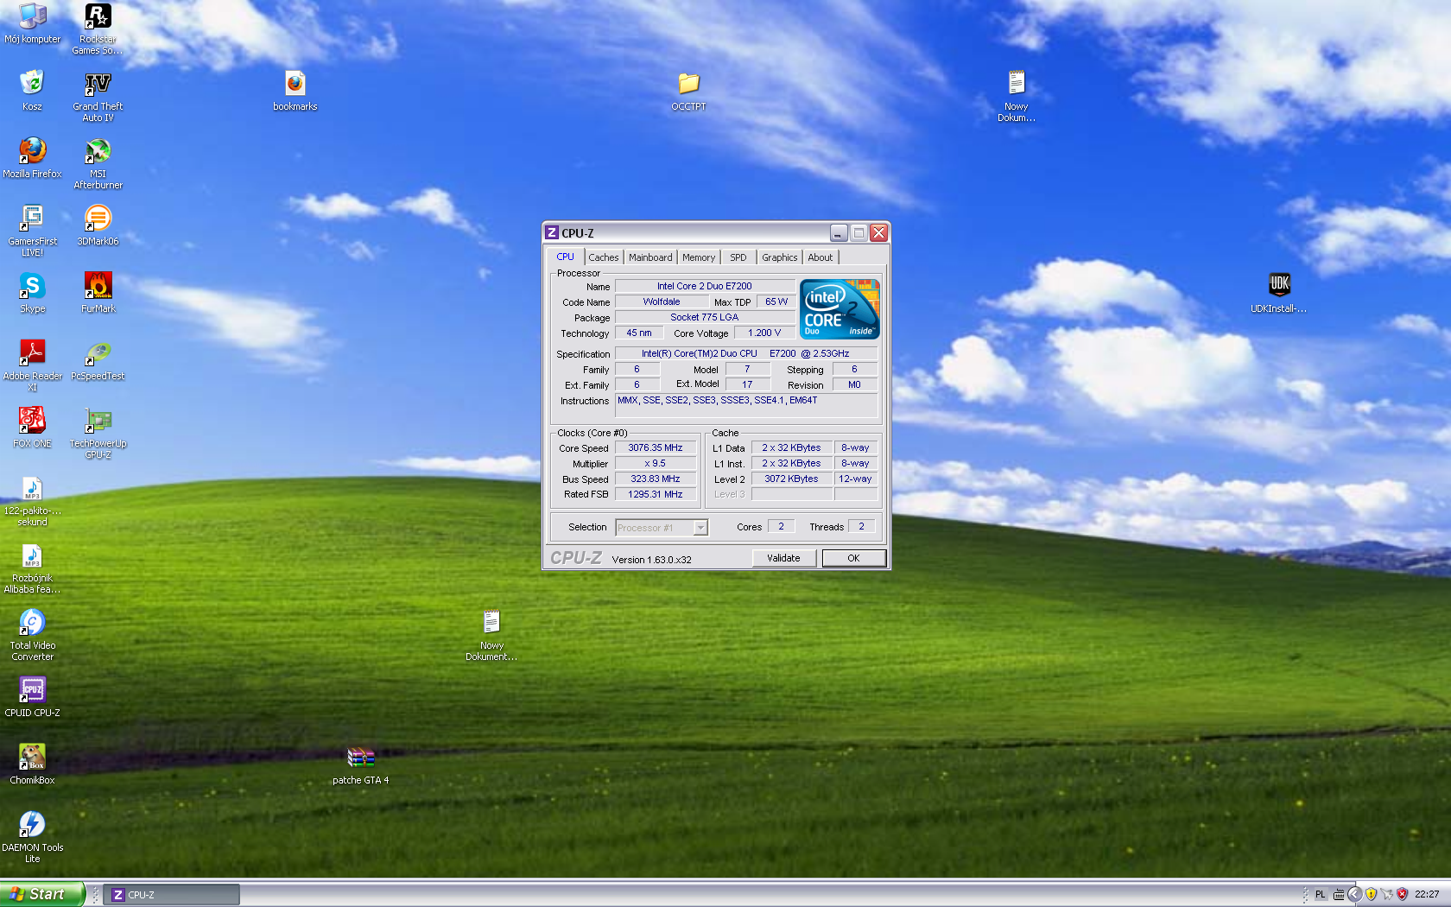Viewport: 1451px width, 907px height.
Task: Click the yellow security shield tray icon
Action: point(1371,895)
